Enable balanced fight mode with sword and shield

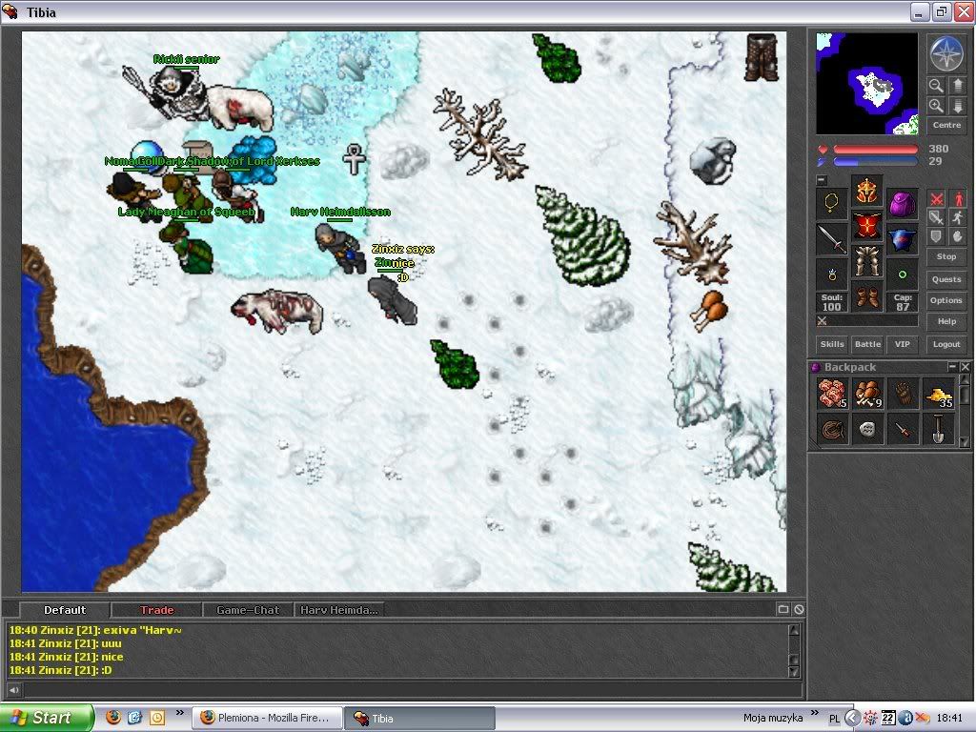coord(936,217)
